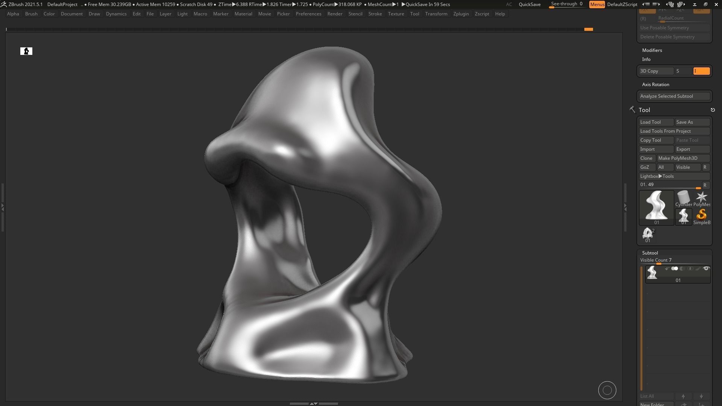
Task: Adjust the See-through slider
Action: (x=567, y=5)
